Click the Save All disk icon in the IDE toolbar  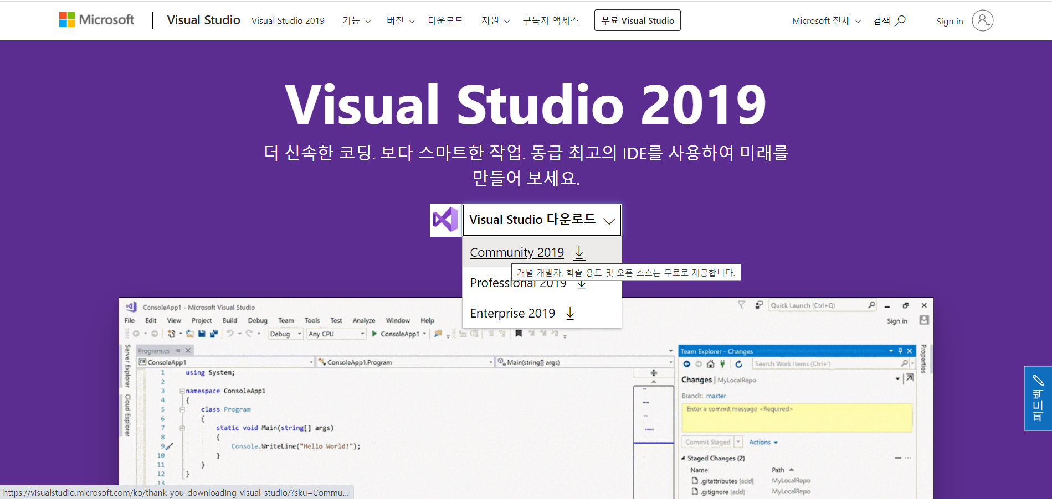click(x=214, y=334)
